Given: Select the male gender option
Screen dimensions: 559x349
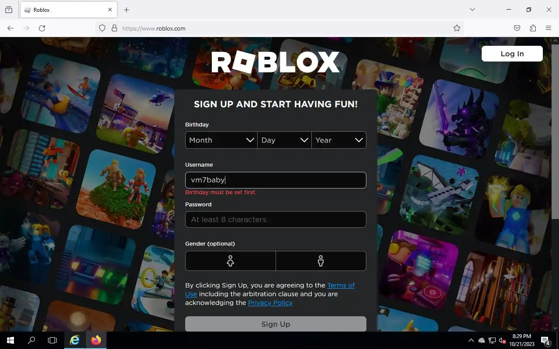Looking at the screenshot, I should point(321,261).
